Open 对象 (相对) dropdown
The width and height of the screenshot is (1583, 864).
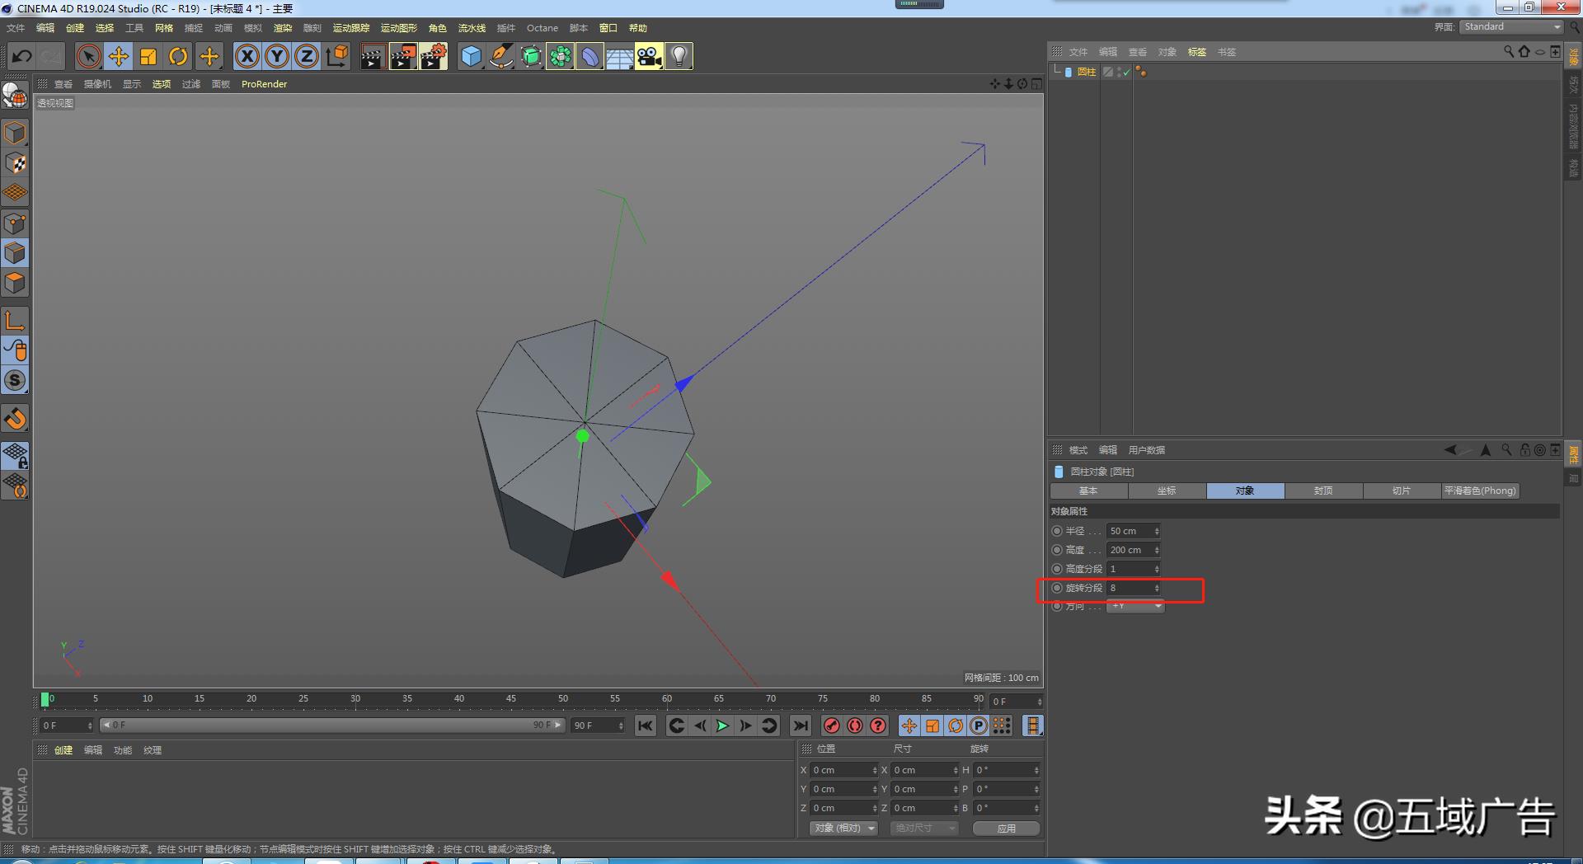pyautogui.click(x=843, y=828)
